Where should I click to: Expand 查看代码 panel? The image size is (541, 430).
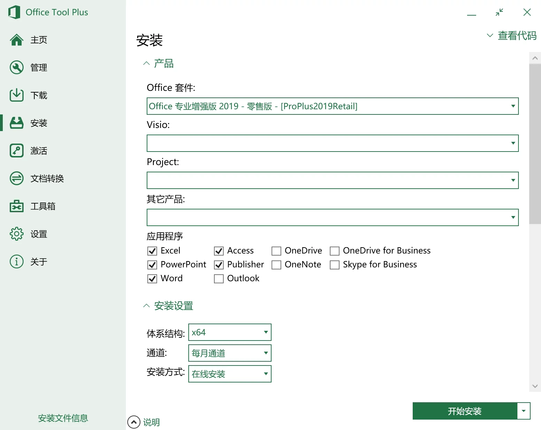pos(512,35)
